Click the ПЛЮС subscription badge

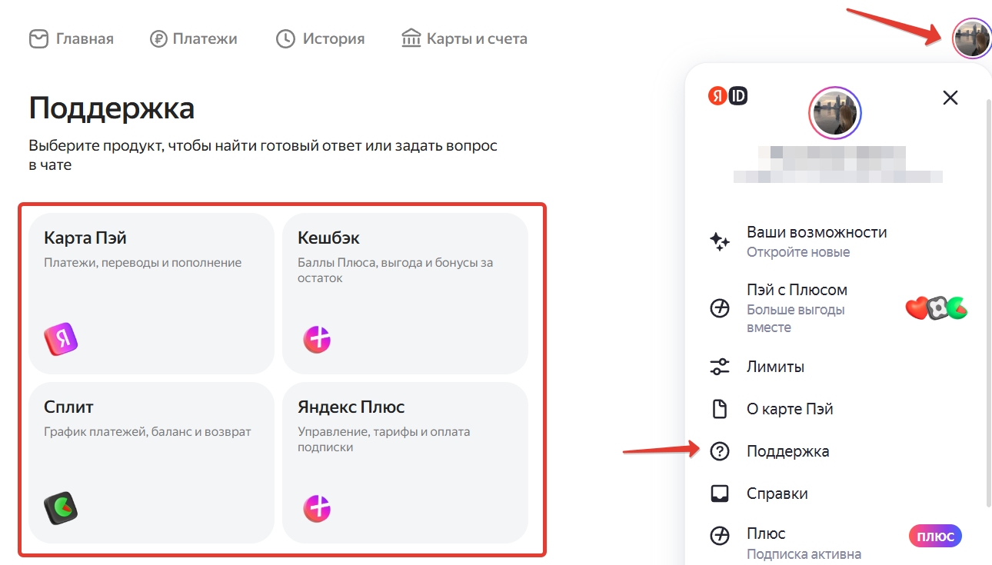tap(935, 537)
